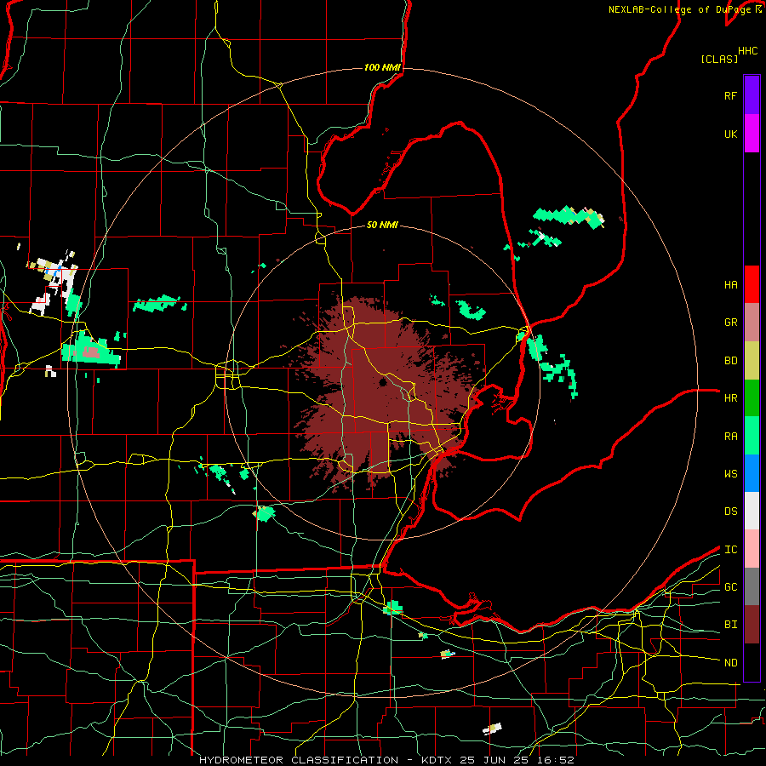The image size is (766, 766).
Task: Click the 'GR' legend label
Action: pyautogui.click(x=730, y=323)
